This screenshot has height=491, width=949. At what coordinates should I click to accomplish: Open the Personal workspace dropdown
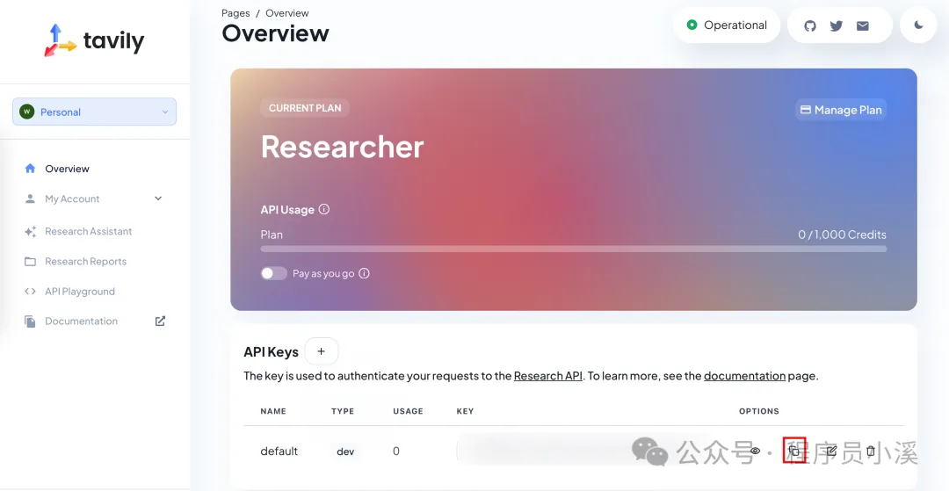pos(94,112)
